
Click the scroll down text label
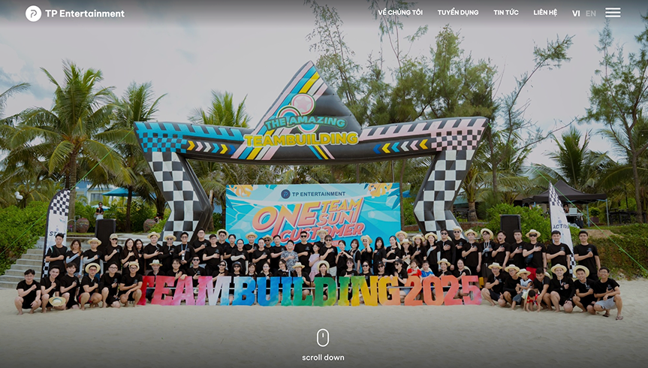[323, 357]
